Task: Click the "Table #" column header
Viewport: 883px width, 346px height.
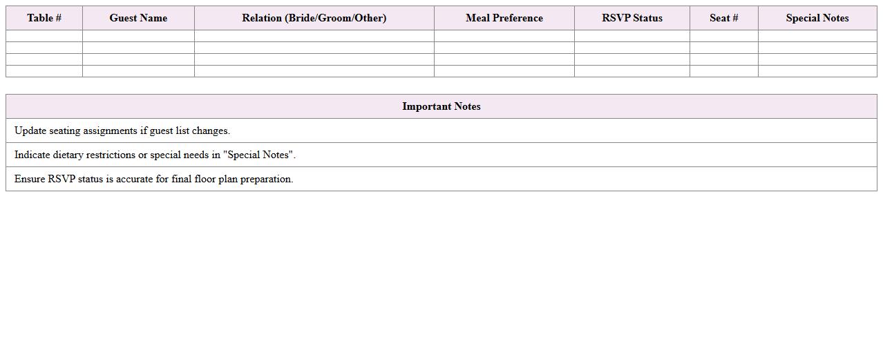Action: click(x=44, y=18)
